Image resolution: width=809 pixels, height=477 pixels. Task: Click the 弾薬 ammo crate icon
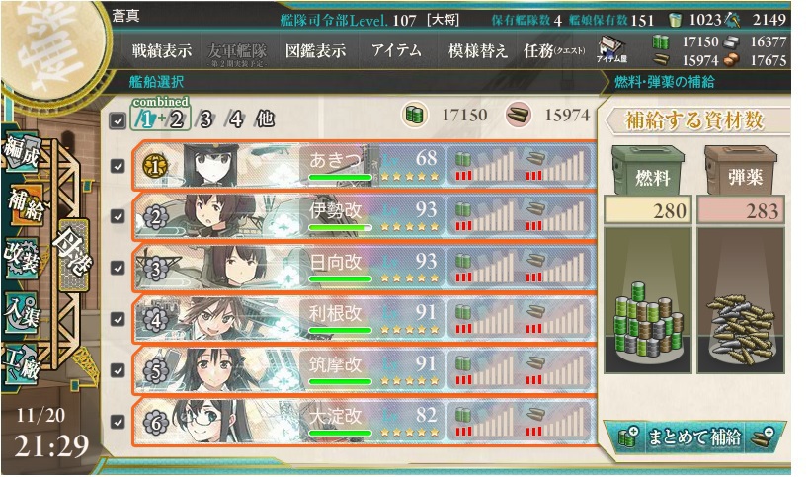pyautogui.click(x=741, y=170)
